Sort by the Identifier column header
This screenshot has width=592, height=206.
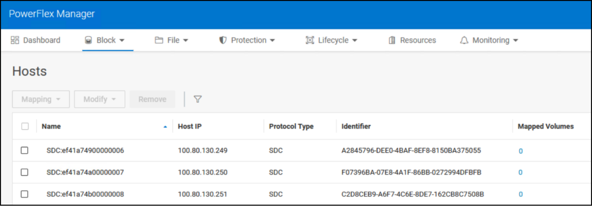(x=356, y=126)
